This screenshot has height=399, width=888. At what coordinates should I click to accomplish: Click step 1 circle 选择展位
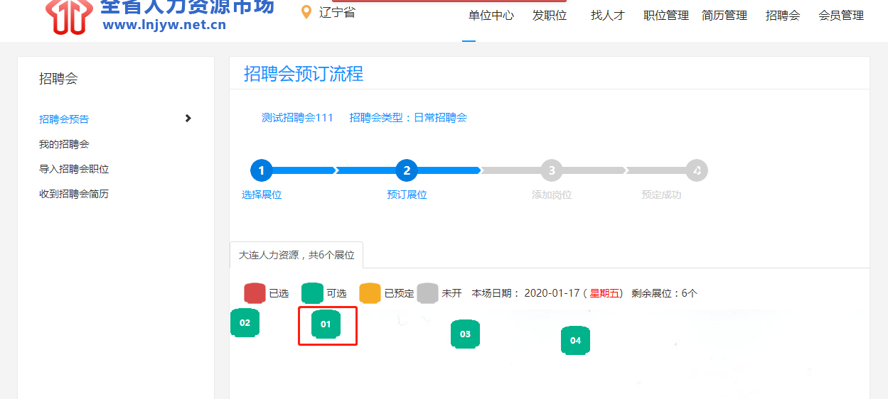262,170
